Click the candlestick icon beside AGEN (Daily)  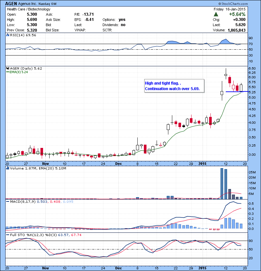8,69
